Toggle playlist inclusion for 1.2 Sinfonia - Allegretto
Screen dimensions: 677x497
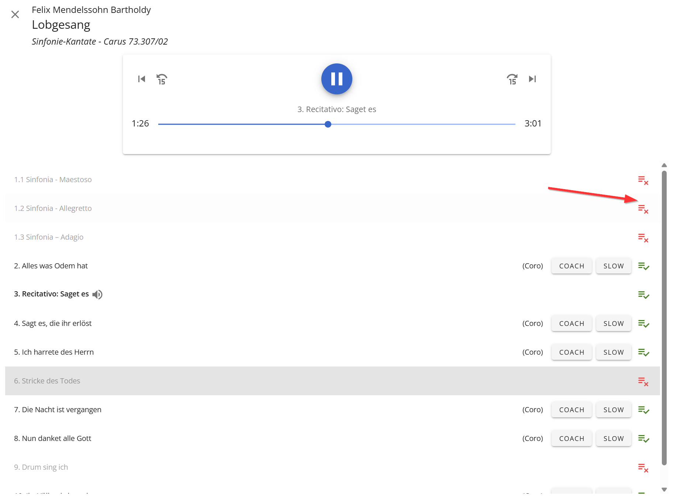pyautogui.click(x=643, y=209)
